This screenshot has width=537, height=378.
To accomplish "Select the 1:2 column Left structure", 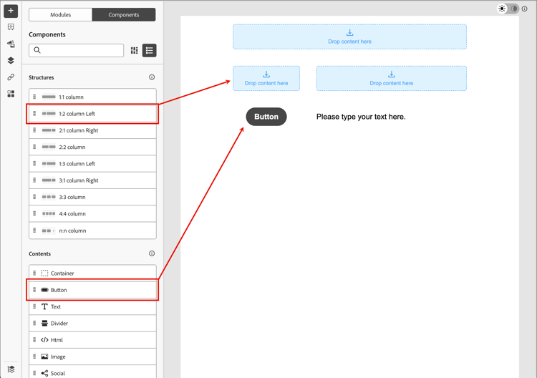I will coord(92,114).
